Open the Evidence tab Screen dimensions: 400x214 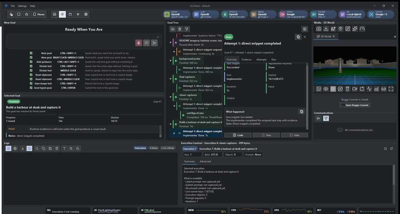pyautogui.click(x=246, y=60)
